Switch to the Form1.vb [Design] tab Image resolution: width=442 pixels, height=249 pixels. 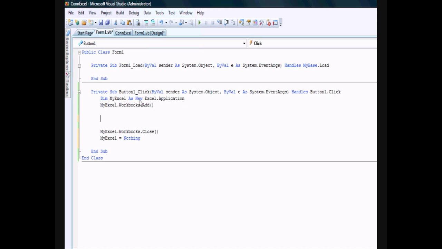tap(149, 33)
